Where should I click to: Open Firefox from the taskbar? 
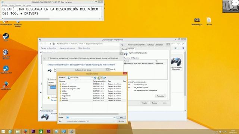[25, 131]
